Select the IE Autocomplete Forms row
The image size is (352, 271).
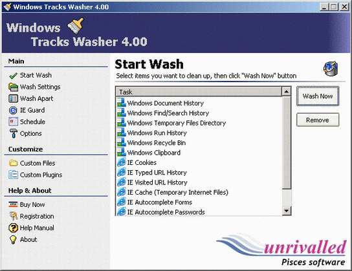coord(199,202)
